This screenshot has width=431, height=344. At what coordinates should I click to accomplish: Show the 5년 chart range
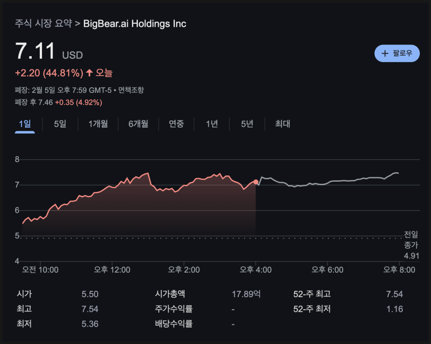(247, 124)
